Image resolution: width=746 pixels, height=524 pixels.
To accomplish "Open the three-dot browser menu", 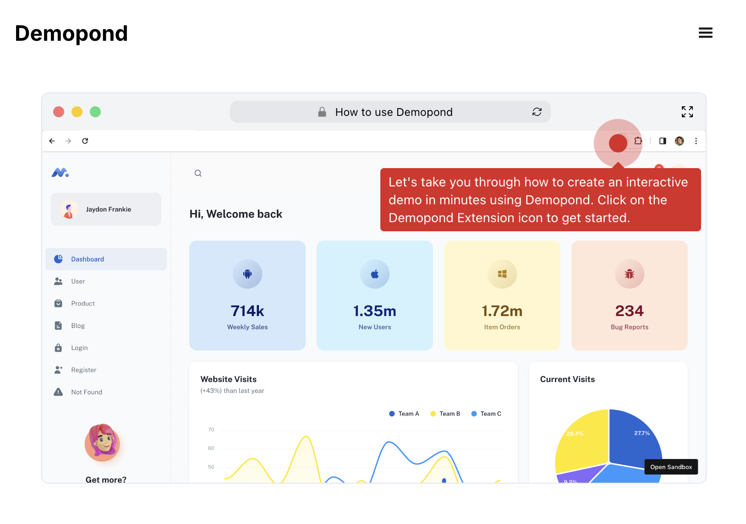I will click(x=696, y=141).
